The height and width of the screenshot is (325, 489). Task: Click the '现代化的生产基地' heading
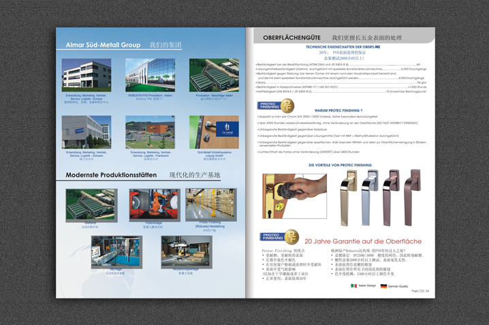coord(195,175)
